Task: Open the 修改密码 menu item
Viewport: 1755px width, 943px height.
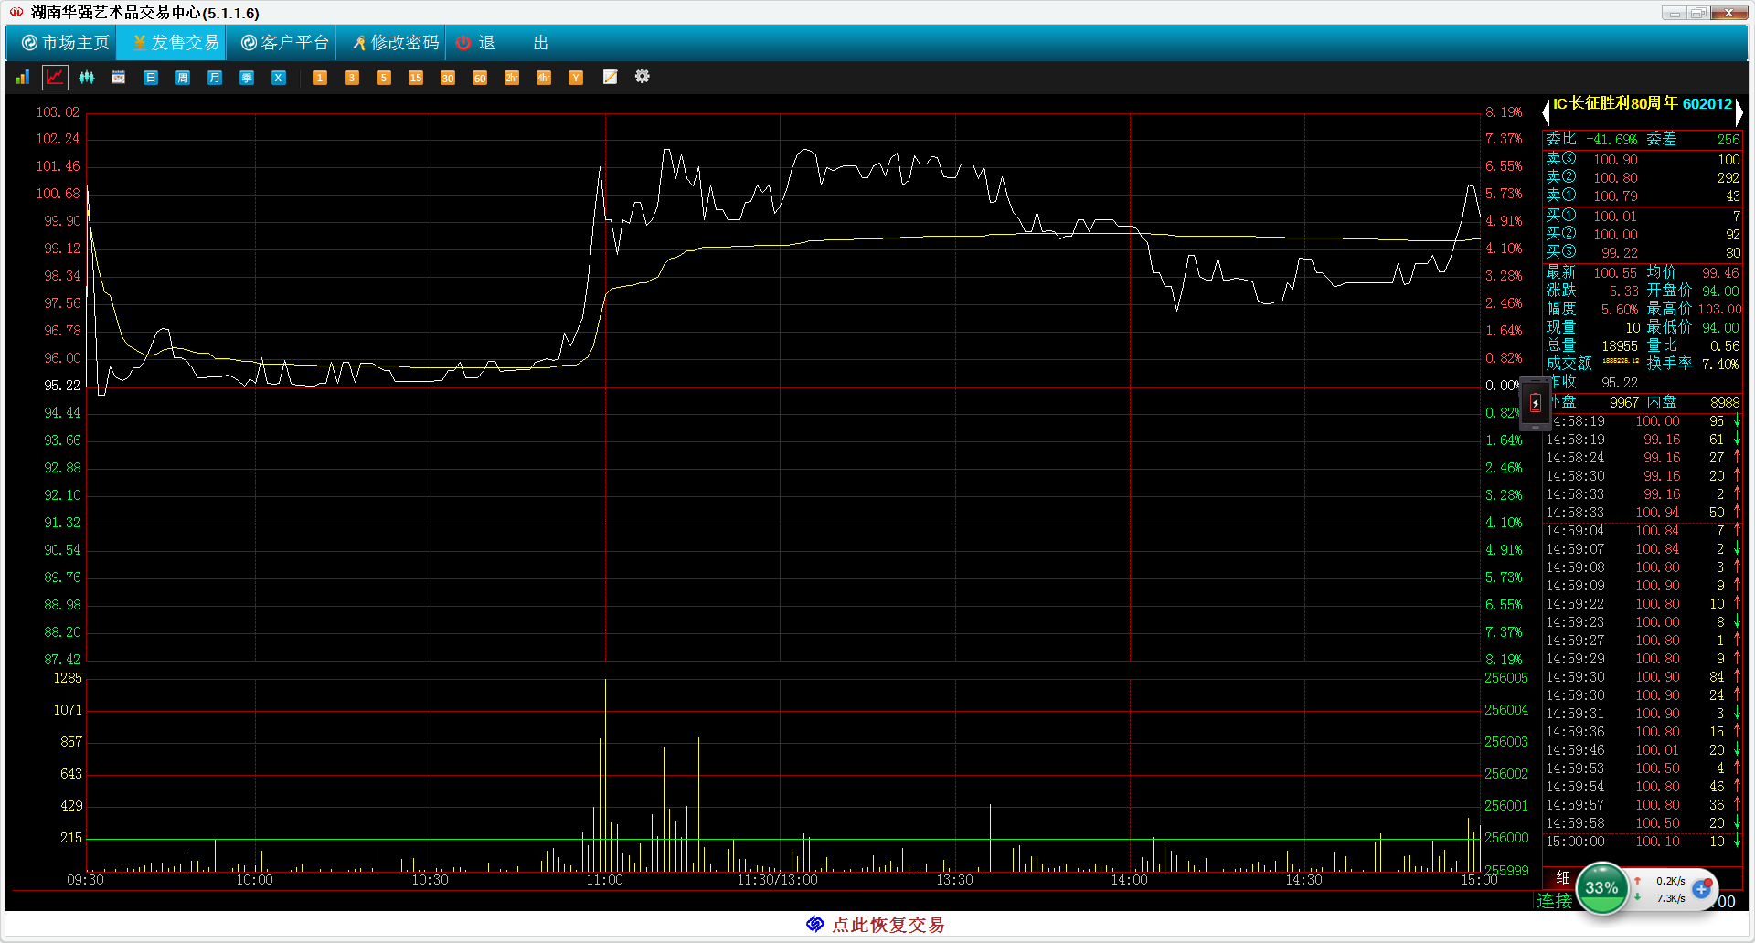Action: pyautogui.click(x=394, y=43)
